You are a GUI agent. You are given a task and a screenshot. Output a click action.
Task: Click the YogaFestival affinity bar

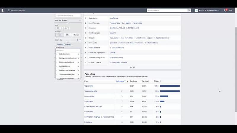click(162, 101)
